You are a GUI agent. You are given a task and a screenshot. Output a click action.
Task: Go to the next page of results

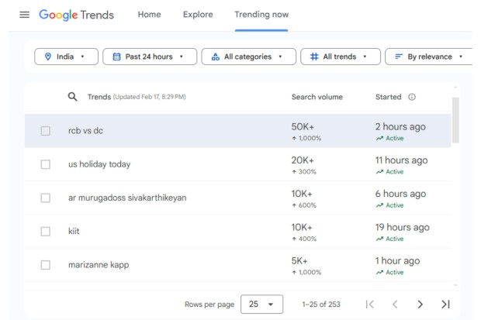(420, 305)
